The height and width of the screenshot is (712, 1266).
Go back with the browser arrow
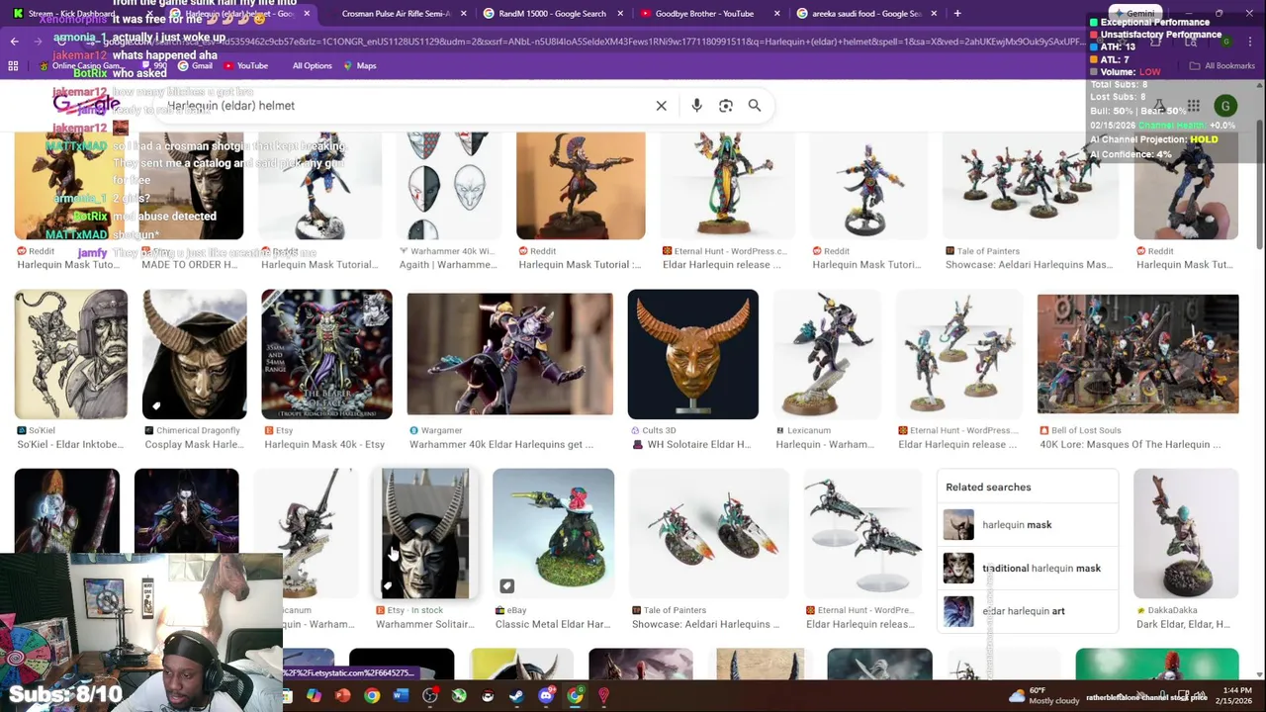coord(14,42)
